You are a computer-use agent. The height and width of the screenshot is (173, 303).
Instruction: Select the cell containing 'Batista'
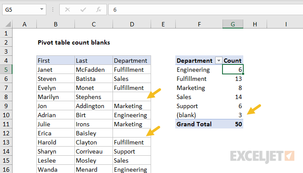93,79
